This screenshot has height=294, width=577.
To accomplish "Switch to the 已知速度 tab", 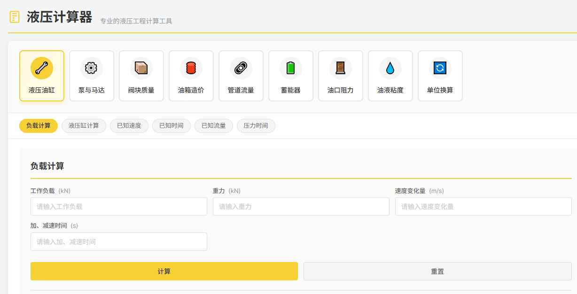I will [x=129, y=126].
